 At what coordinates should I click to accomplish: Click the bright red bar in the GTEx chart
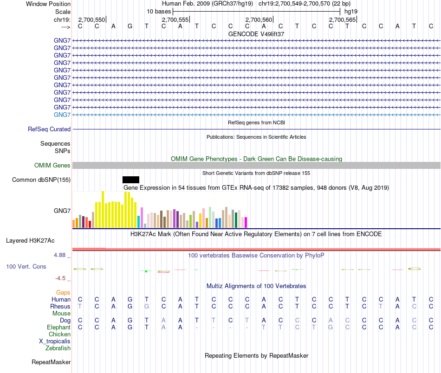pos(90,224)
